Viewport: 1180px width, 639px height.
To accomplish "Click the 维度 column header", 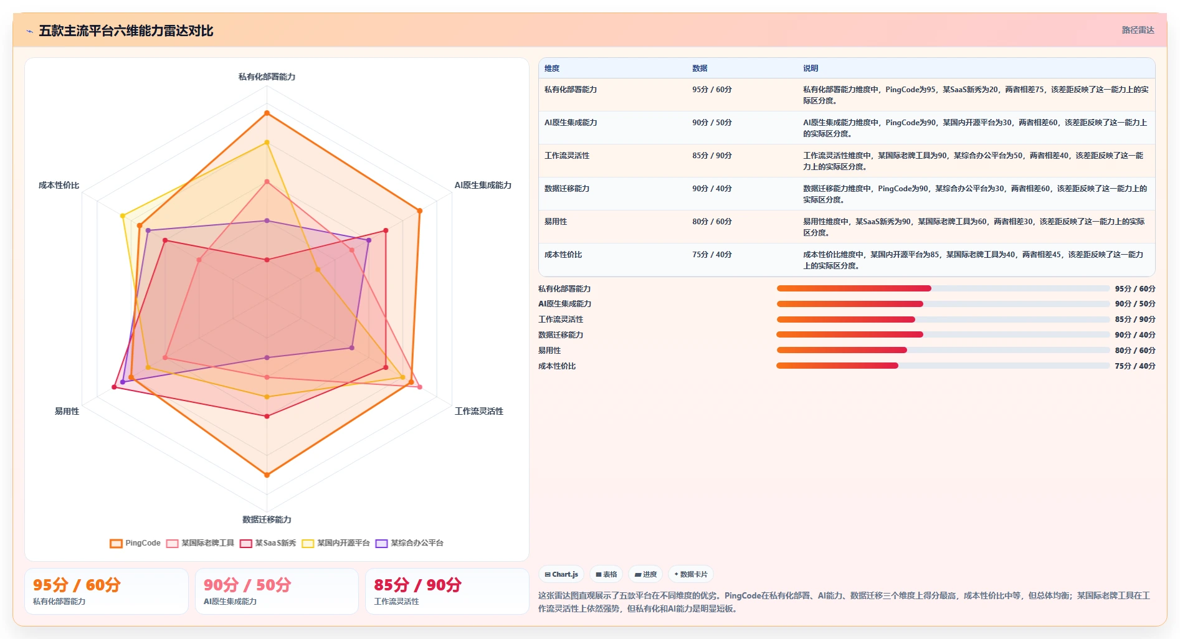I will 552,69.
